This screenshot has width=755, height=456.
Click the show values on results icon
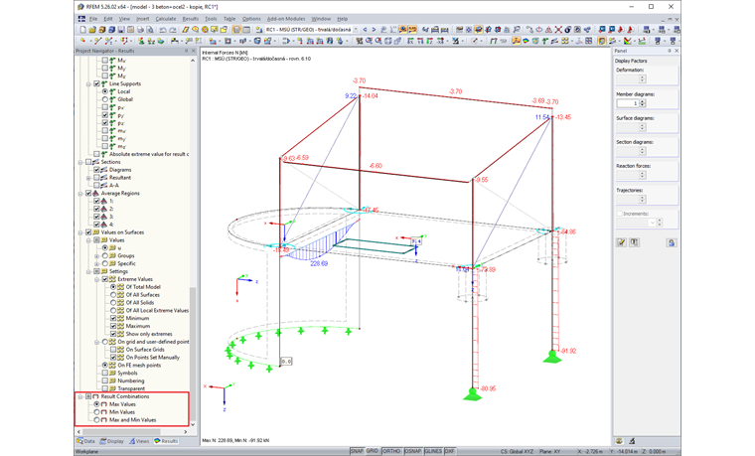pos(412,30)
